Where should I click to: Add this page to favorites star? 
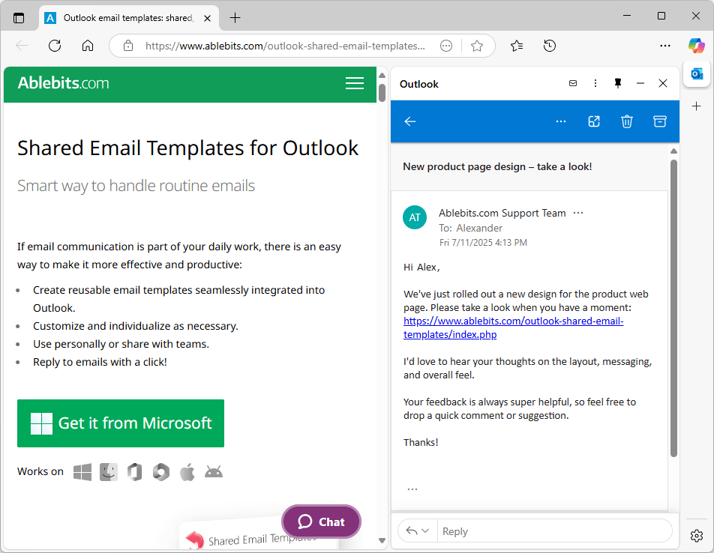pyautogui.click(x=477, y=46)
